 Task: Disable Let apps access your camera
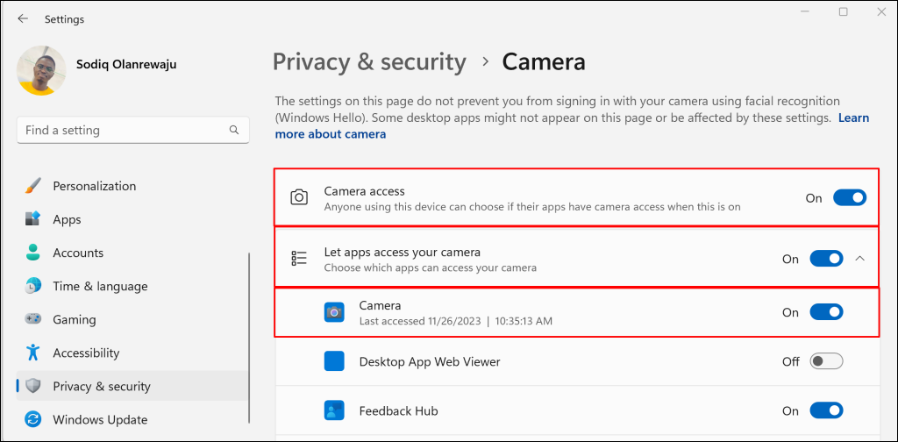(x=826, y=259)
